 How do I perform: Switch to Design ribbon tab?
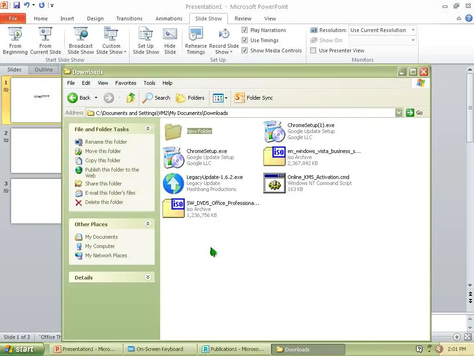point(95,19)
